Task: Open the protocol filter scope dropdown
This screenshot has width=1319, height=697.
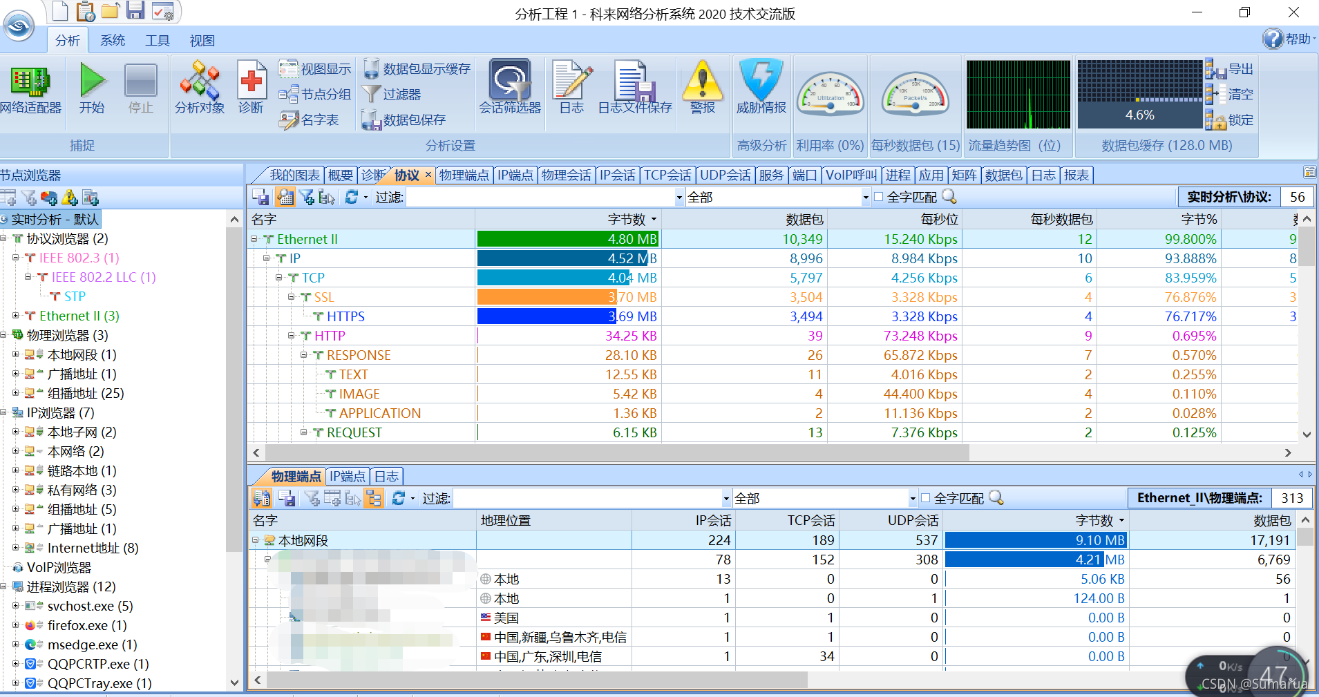Action: (866, 198)
